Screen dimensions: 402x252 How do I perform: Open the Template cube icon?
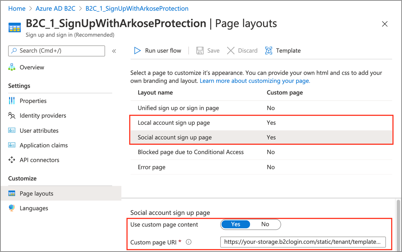(x=269, y=51)
